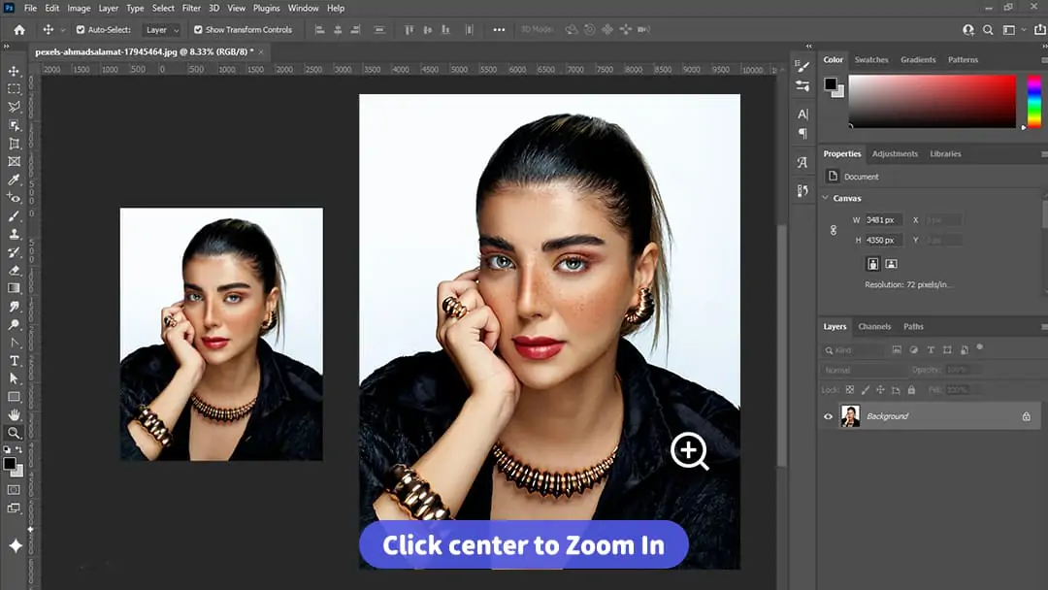Select the Eraser tool
Image resolution: width=1048 pixels, height=590 pixels.
[14, 270]
